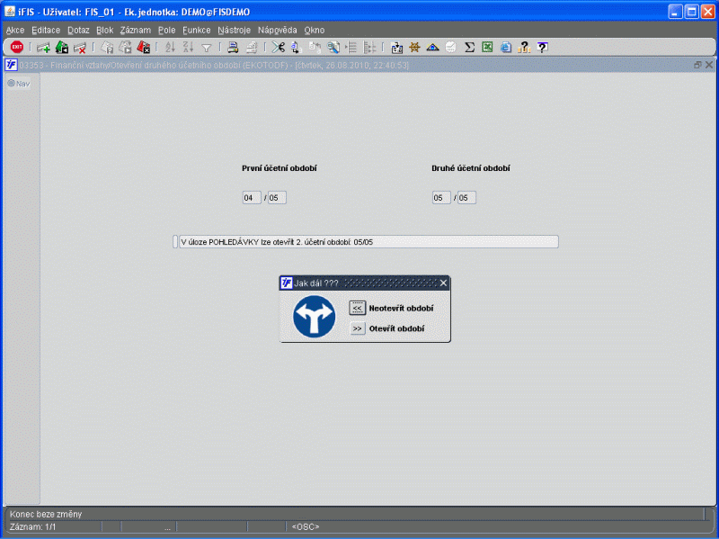Export to Excel with green icon
The height and width of the screenshot is (539, 719).
487,48
